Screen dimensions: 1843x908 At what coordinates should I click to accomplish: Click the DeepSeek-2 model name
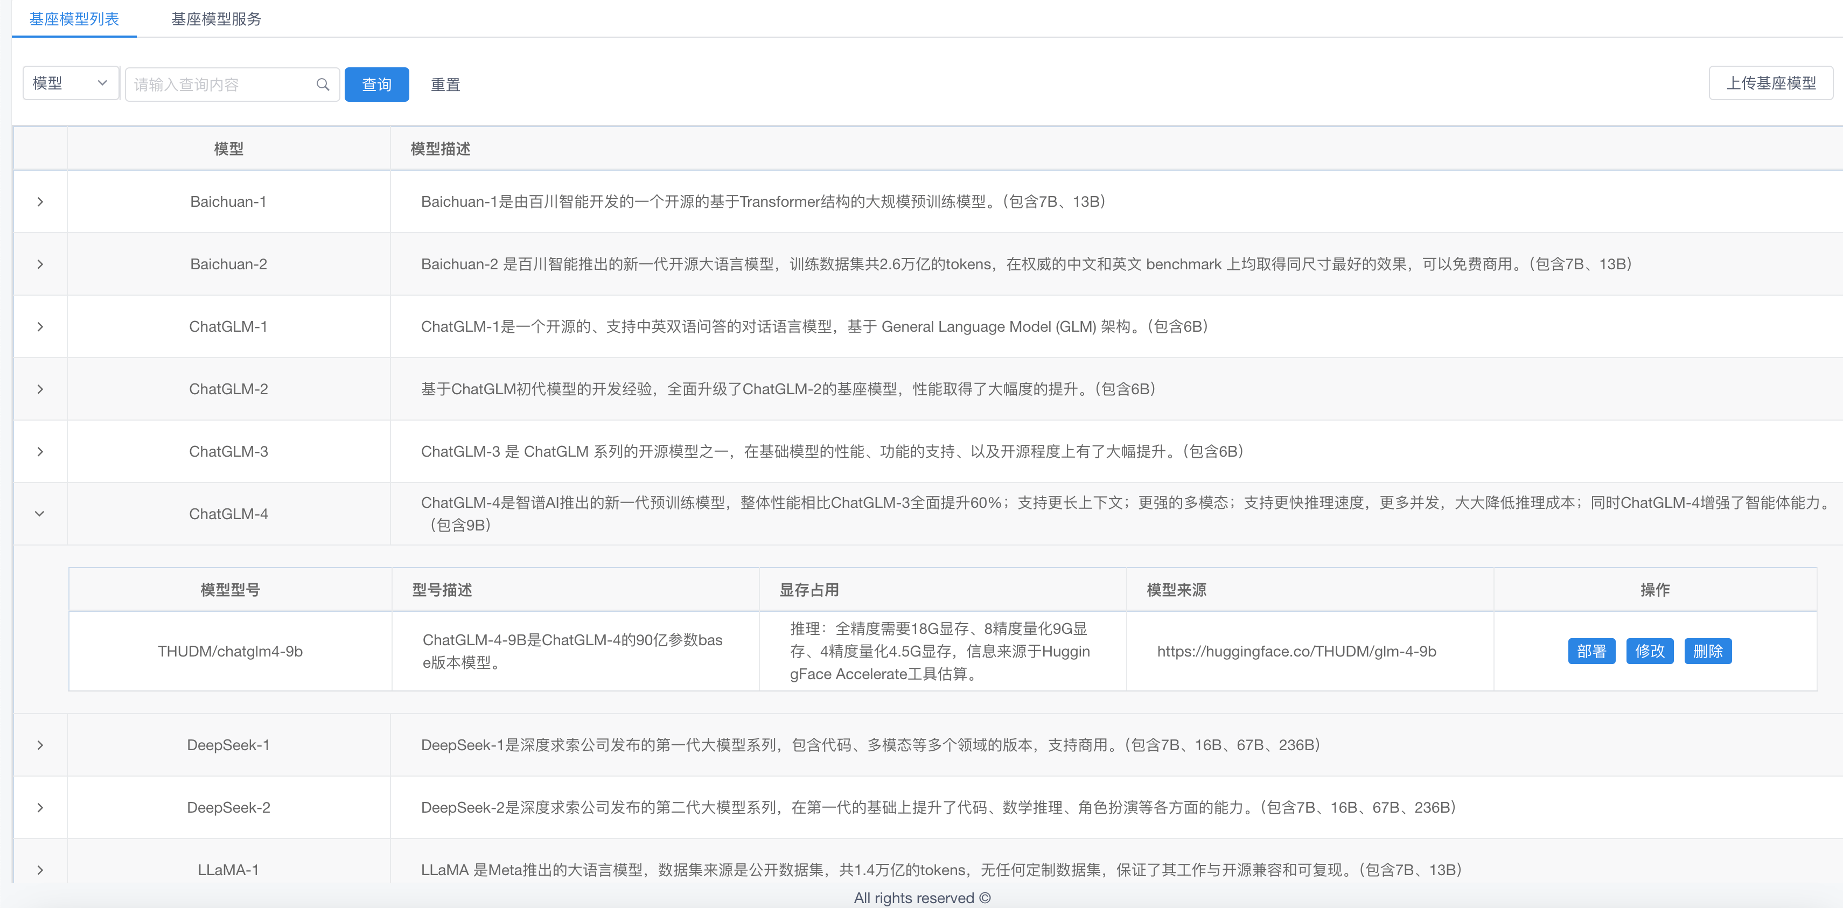tap(228, 807)
